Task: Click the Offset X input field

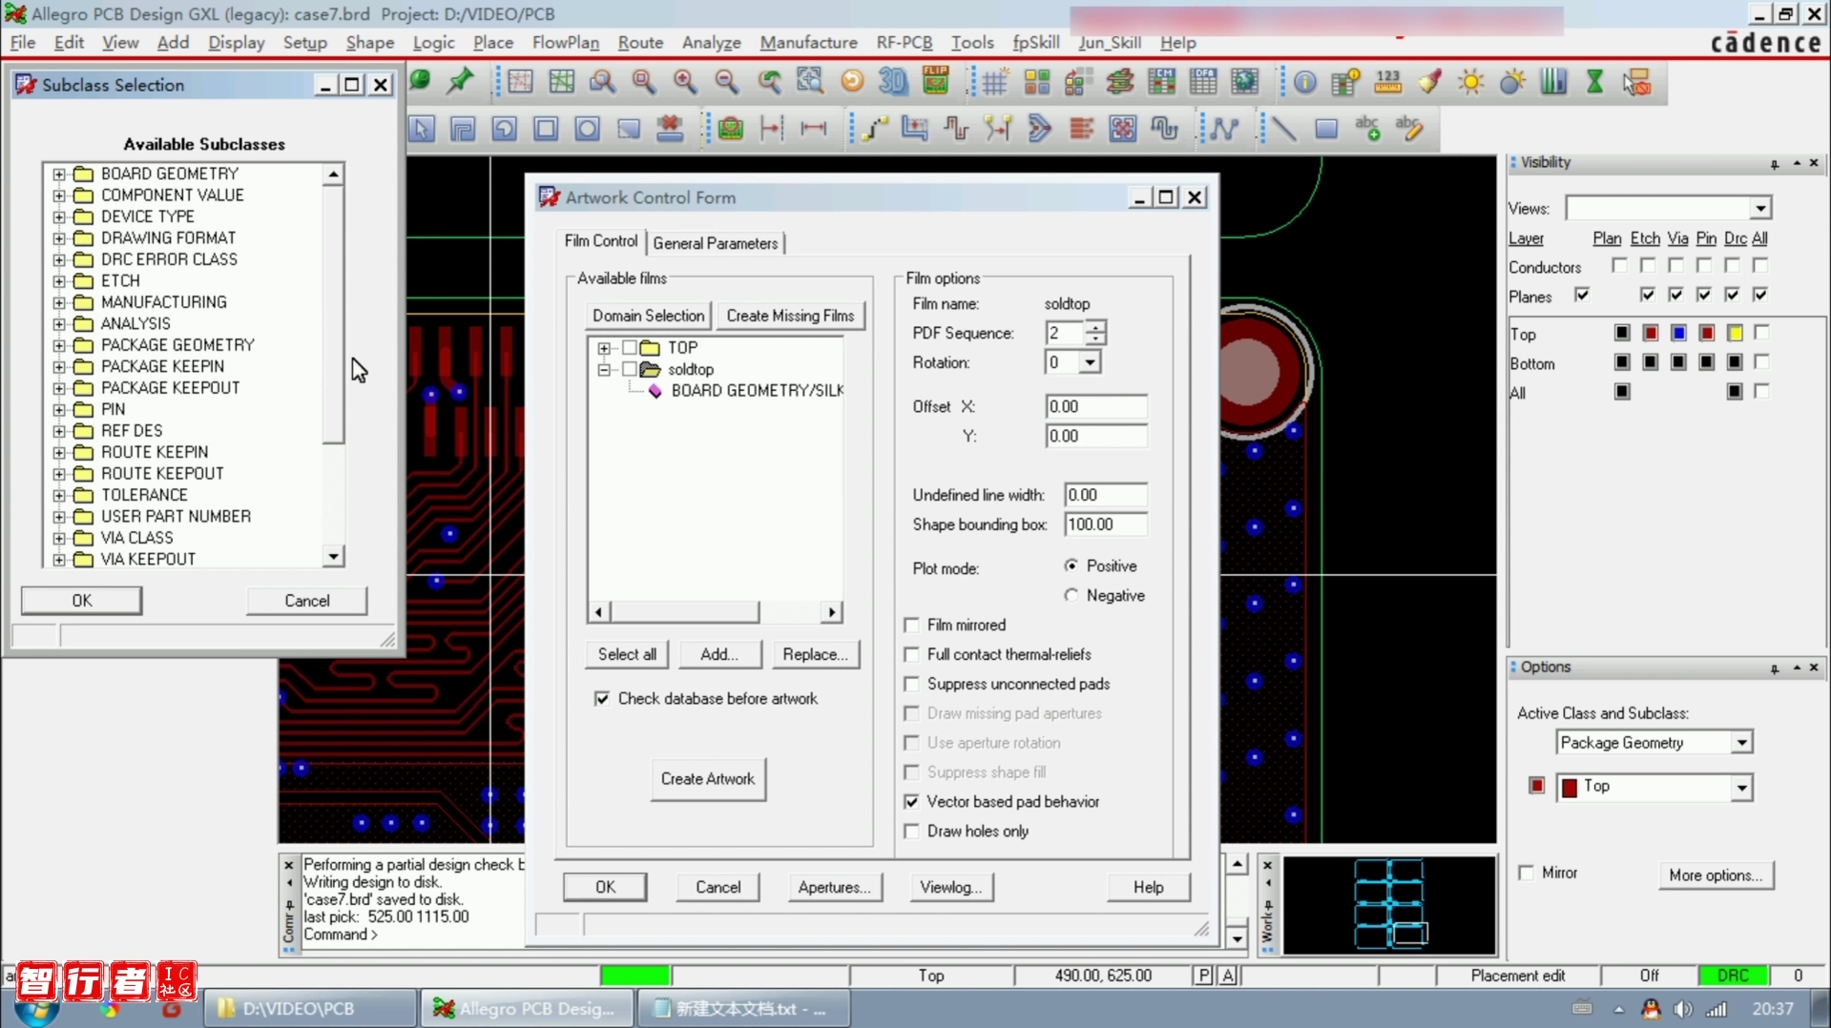Action: tap(1096, 407)
